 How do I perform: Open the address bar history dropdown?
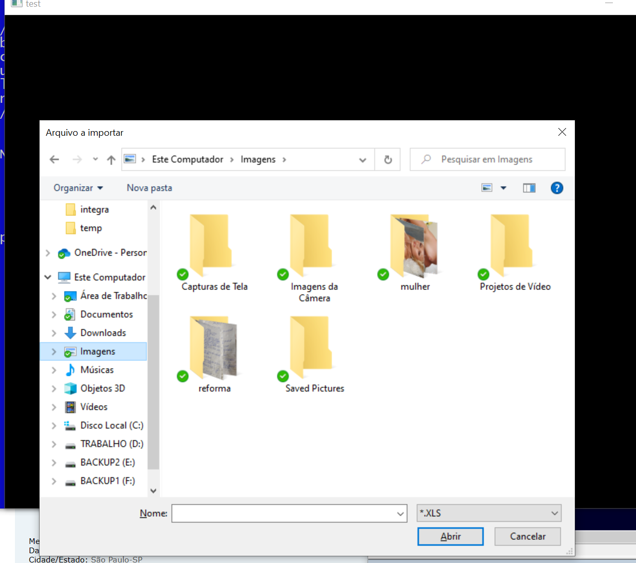click(362, 160)
